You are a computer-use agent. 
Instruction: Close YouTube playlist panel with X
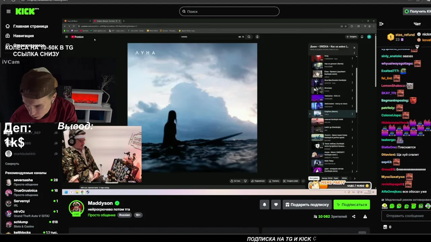click(354, 48)
